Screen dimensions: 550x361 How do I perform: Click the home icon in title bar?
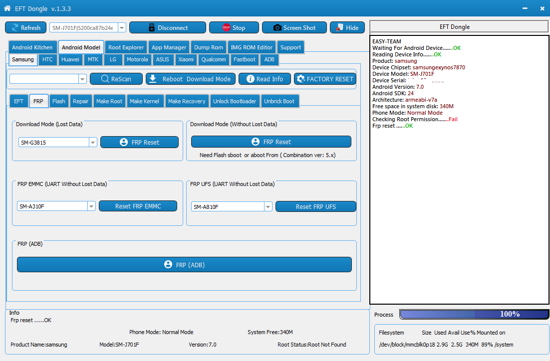[7, 8]
